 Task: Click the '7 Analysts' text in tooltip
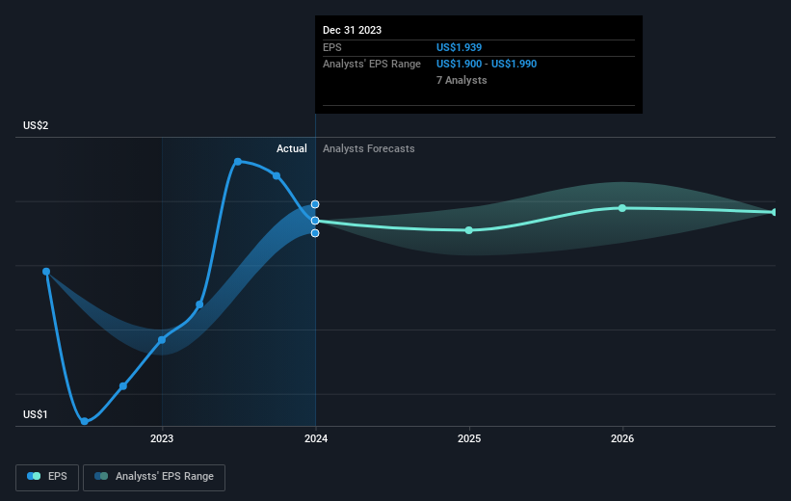click(461, 80)
